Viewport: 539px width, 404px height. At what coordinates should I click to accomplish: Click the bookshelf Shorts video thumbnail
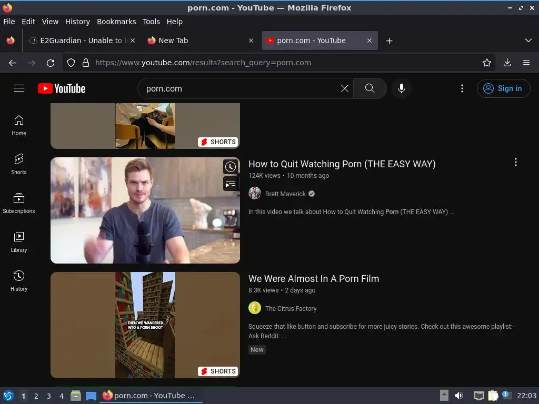click(x=145, y=325)
